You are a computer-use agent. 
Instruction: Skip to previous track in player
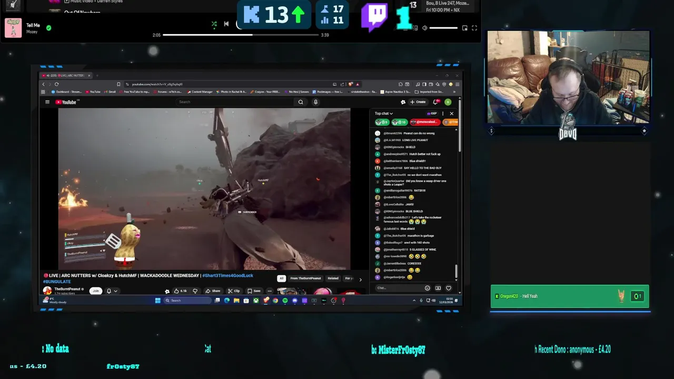(x=226, y=24)
